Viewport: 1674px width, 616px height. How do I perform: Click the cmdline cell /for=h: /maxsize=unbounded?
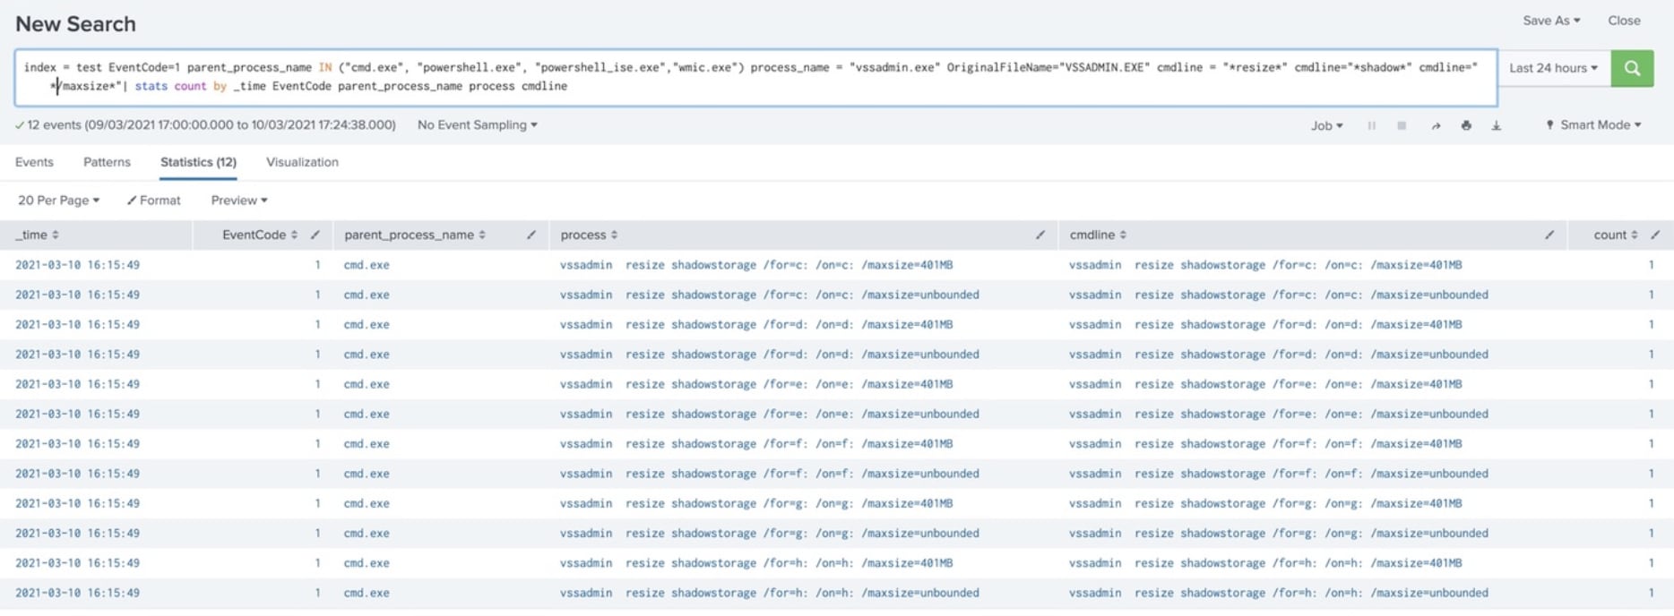tap(1279, 593)
